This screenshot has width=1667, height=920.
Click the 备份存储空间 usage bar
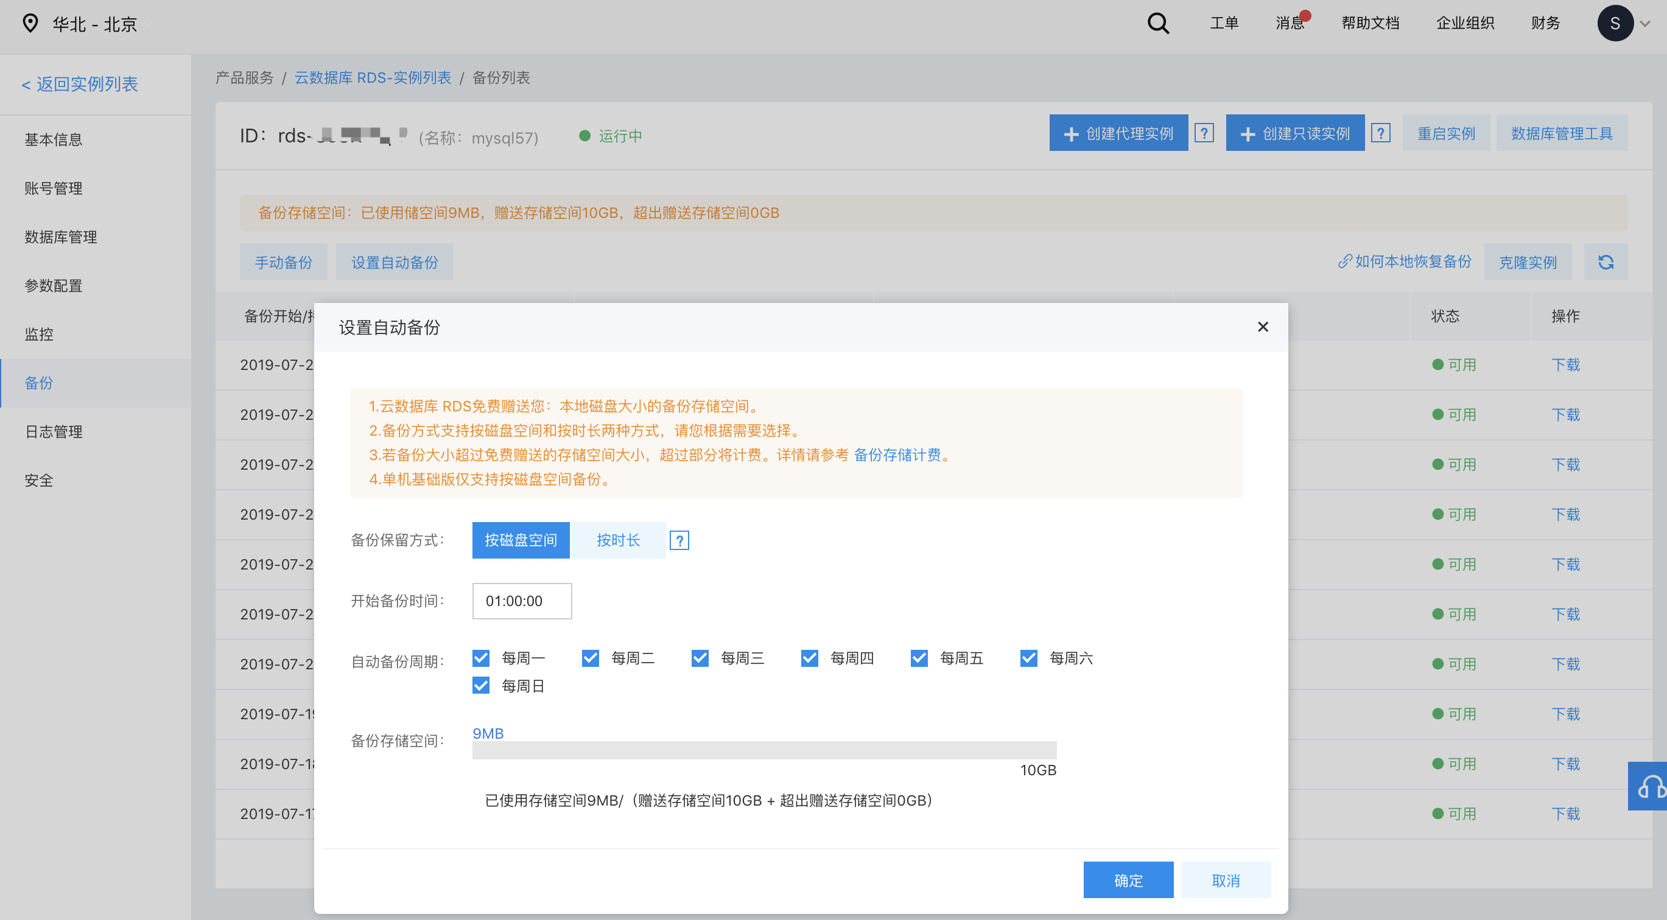coord(764,750)
